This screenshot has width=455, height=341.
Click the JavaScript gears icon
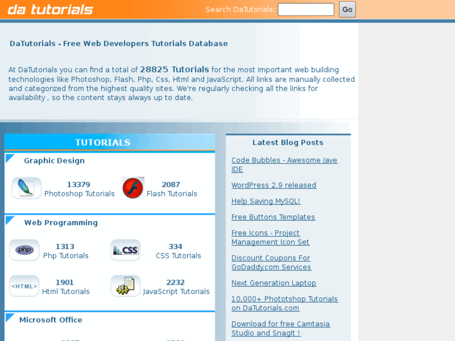tap(125, 286)
